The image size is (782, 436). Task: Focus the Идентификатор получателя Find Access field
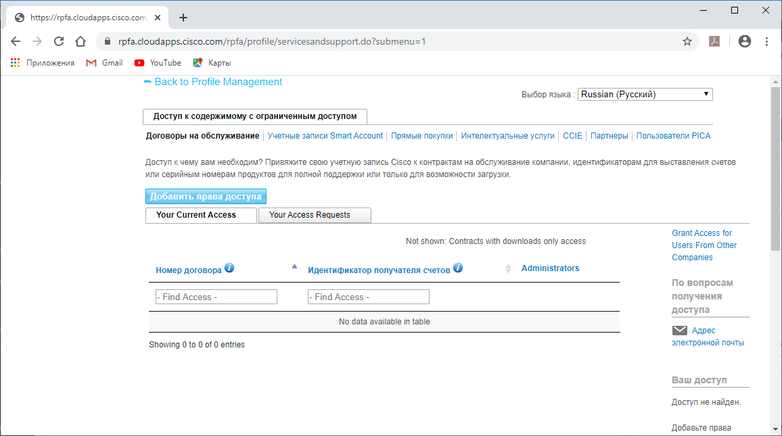[369, 297]
